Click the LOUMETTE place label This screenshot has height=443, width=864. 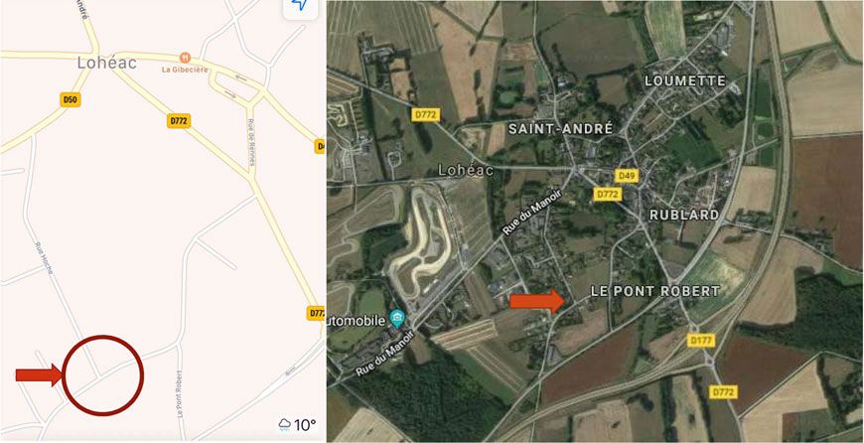(685, 81)
